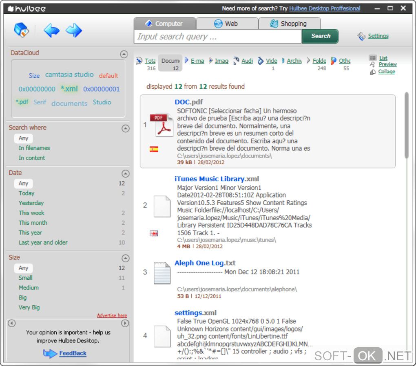
Task: Click the Advertise here link
Action: coord(112,316)
